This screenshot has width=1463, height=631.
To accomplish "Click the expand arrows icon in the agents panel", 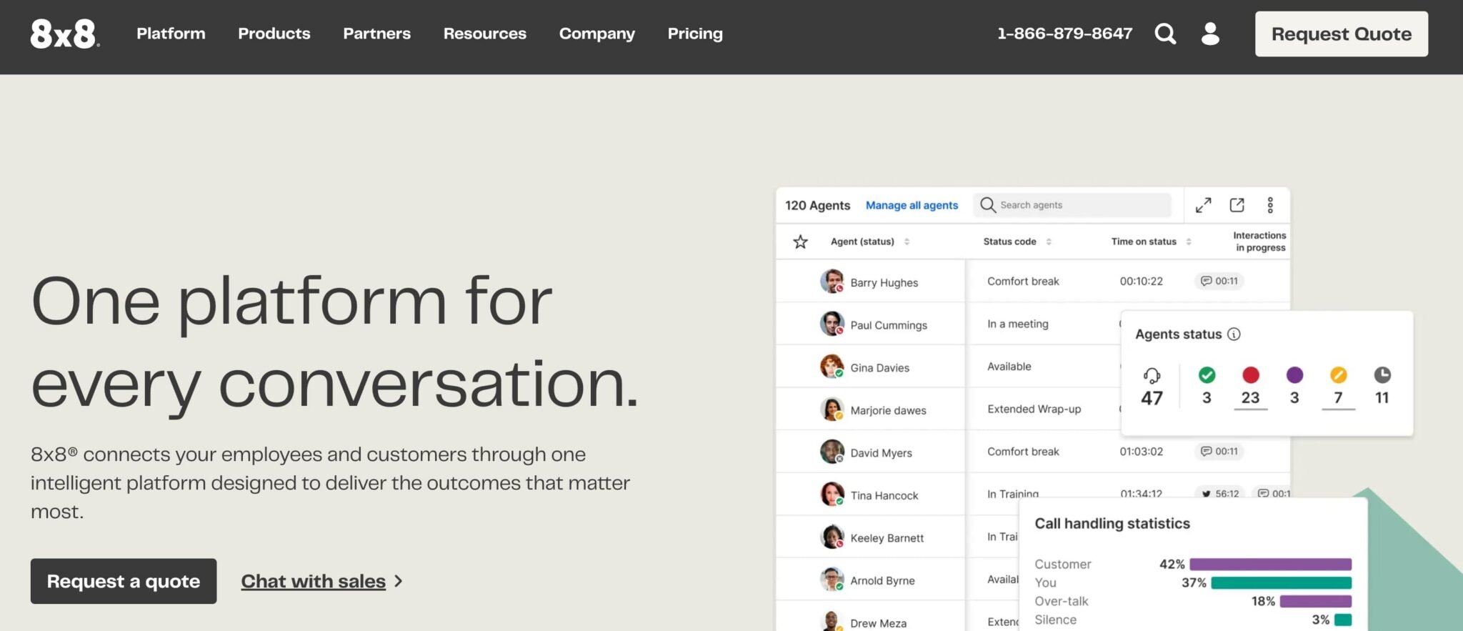I will tap(1203, 205).
